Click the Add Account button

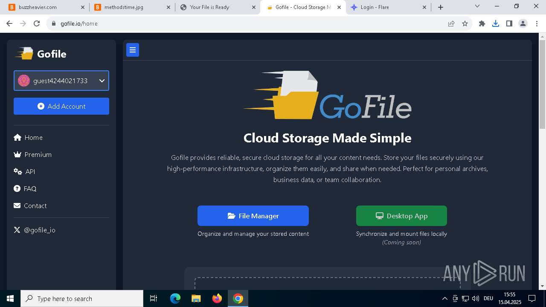[61, 106]
